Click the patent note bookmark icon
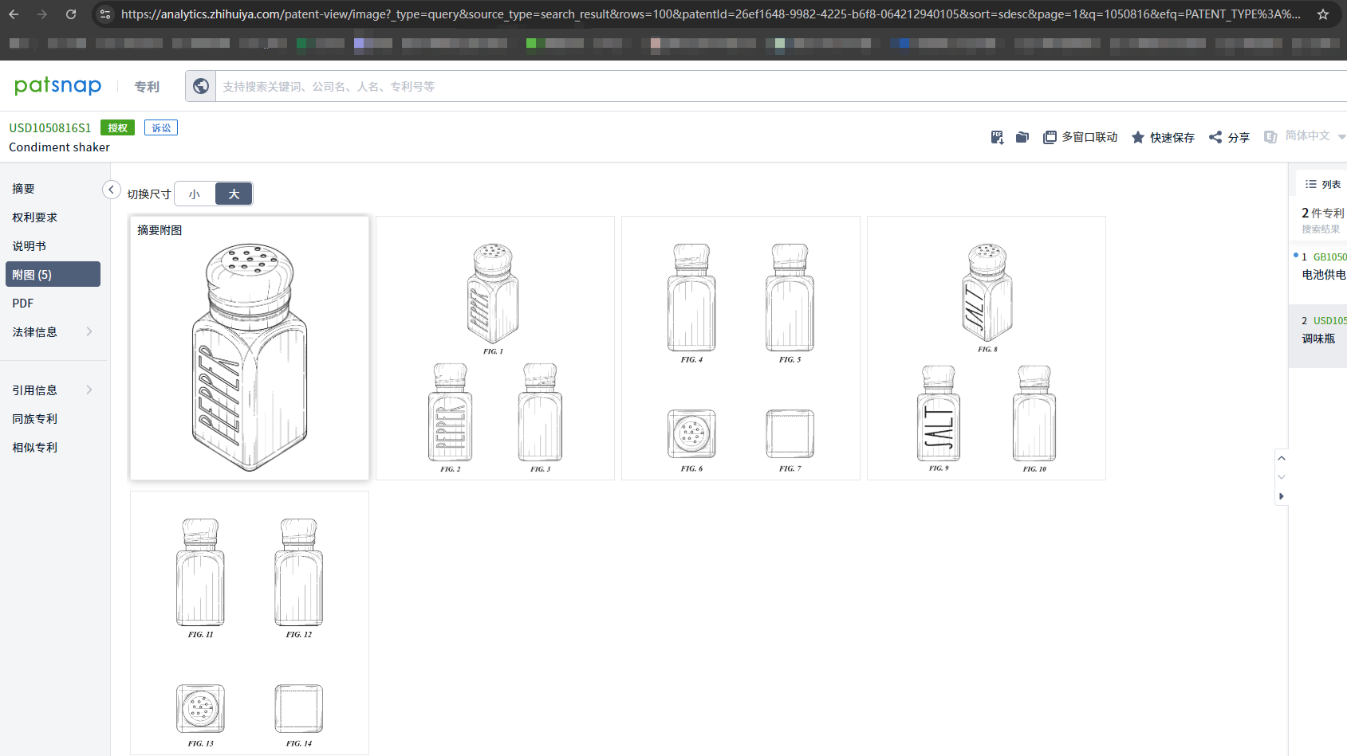This screenshot has height=756, width=1347. point(997,137)
